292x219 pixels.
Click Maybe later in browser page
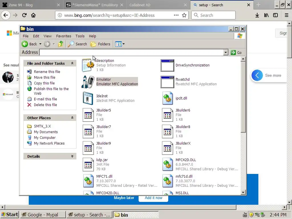pyautogui.click(x=124, y=198)
